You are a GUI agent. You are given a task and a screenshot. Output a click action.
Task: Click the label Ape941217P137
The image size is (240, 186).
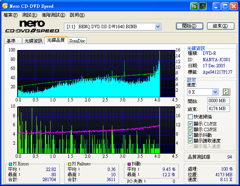tap(218, 72)
